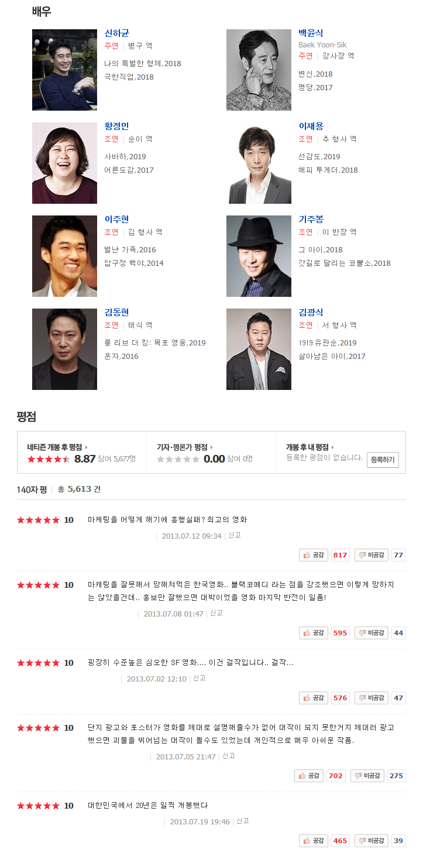Click 신고 on the 2013.07.19 review

[242, 821]
